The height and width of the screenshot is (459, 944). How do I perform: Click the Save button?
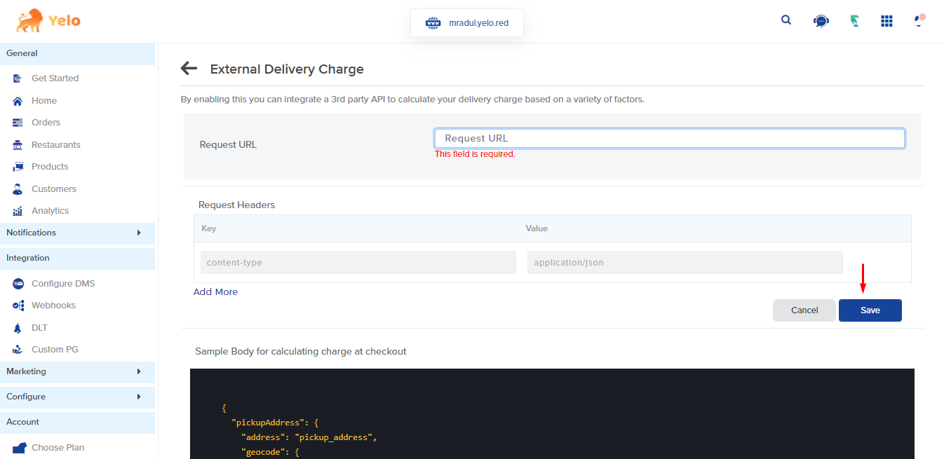pos(870,310)
